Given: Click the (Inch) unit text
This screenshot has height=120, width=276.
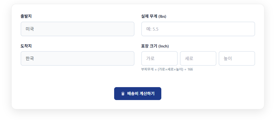Looking at the screenshot, I should 164,46.
